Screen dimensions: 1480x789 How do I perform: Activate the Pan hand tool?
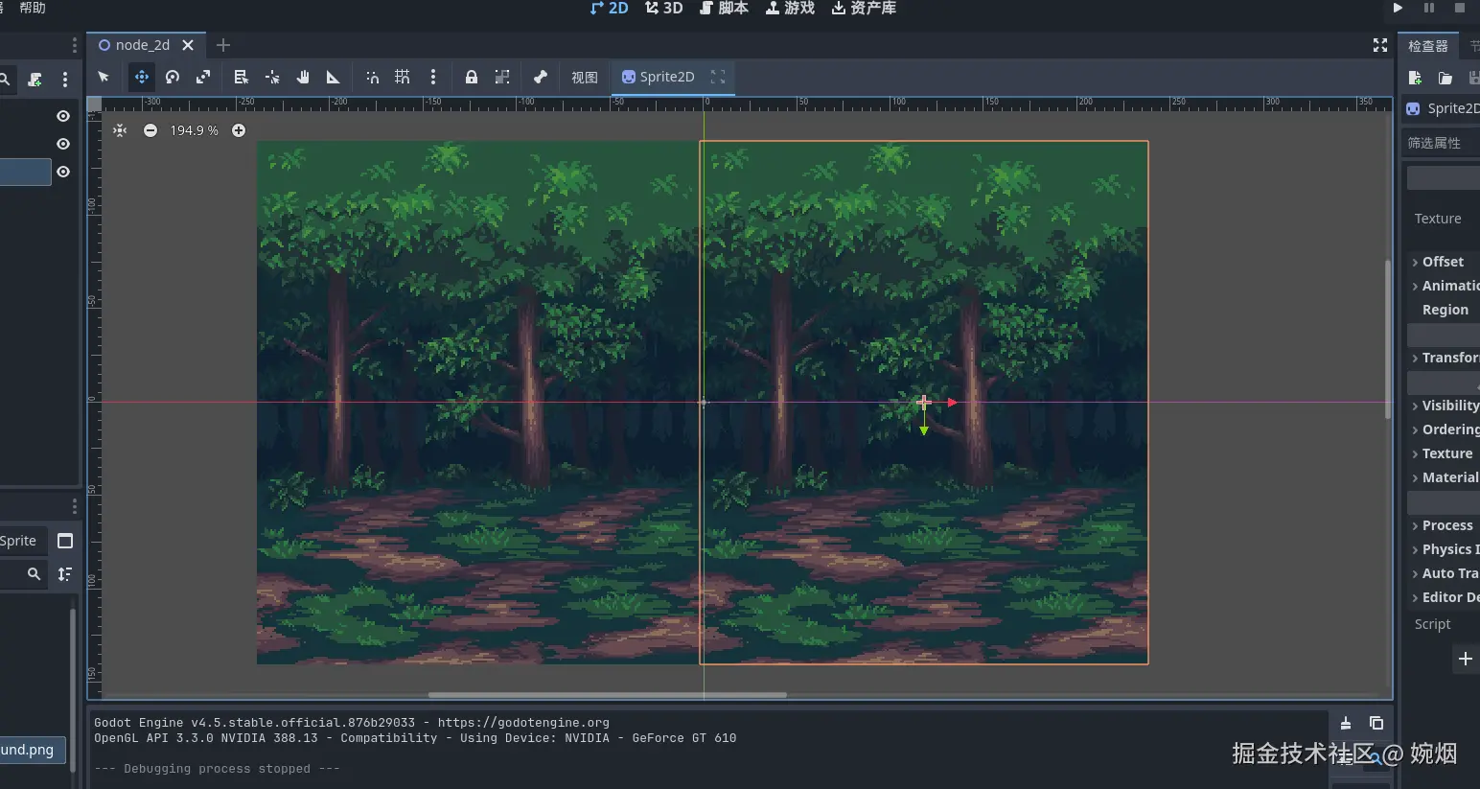(303, 77)
